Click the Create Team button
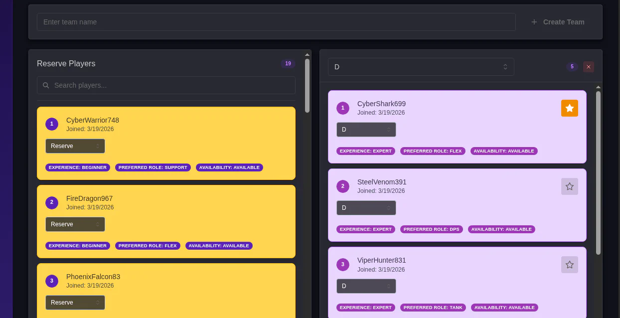Screen dimensions: 620x318 coord(558,22)
